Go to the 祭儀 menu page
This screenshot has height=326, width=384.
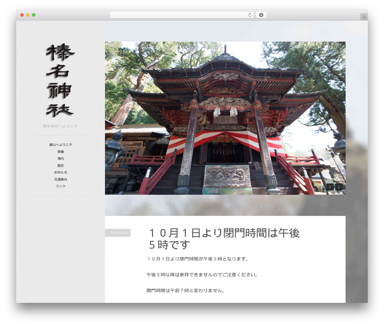[61, 152]
